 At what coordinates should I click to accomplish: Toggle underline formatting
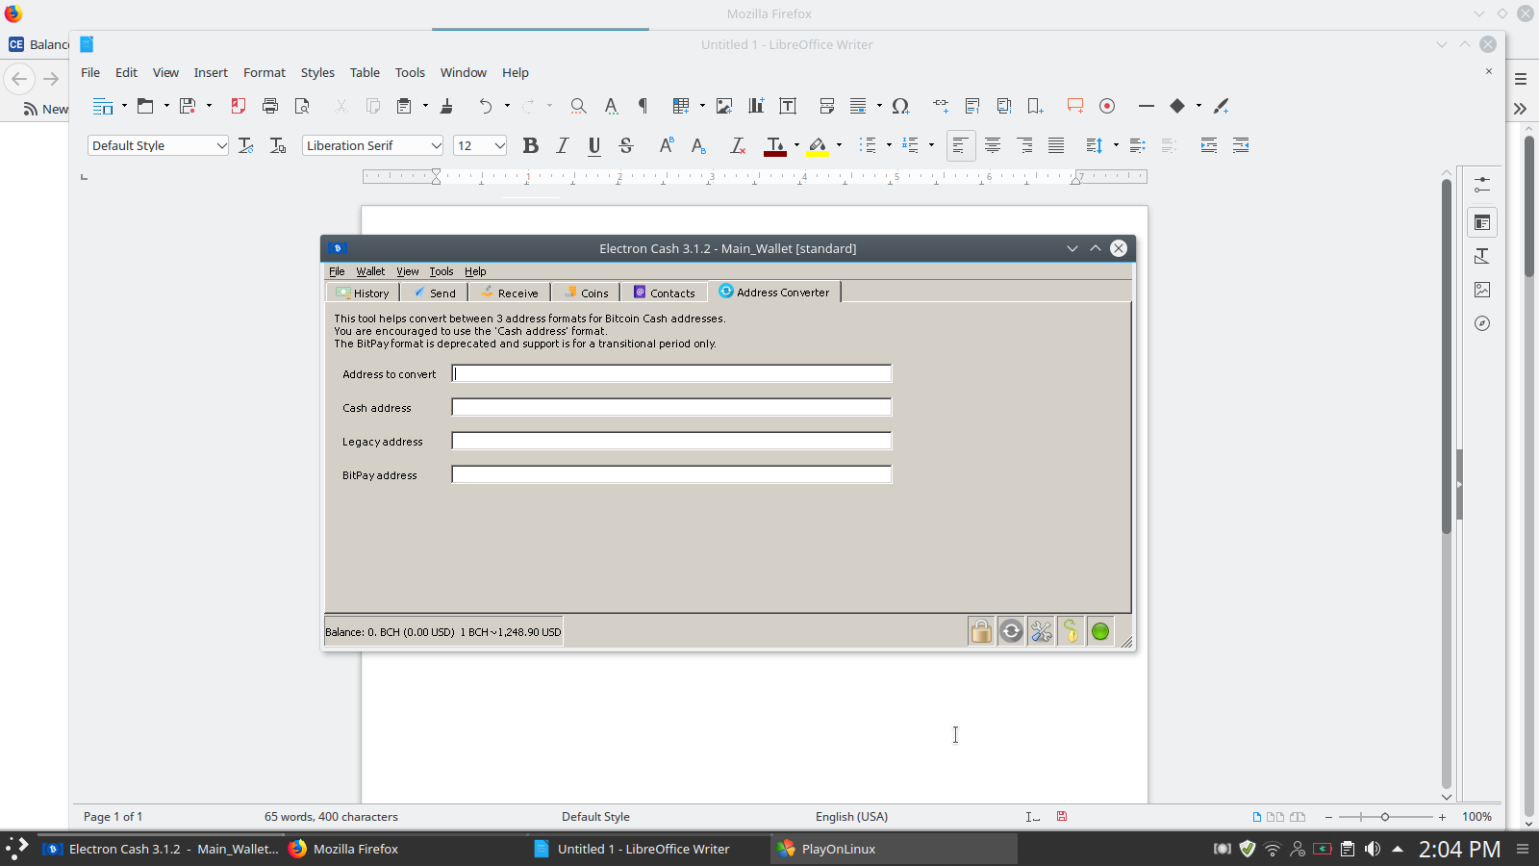coord(594,145)
